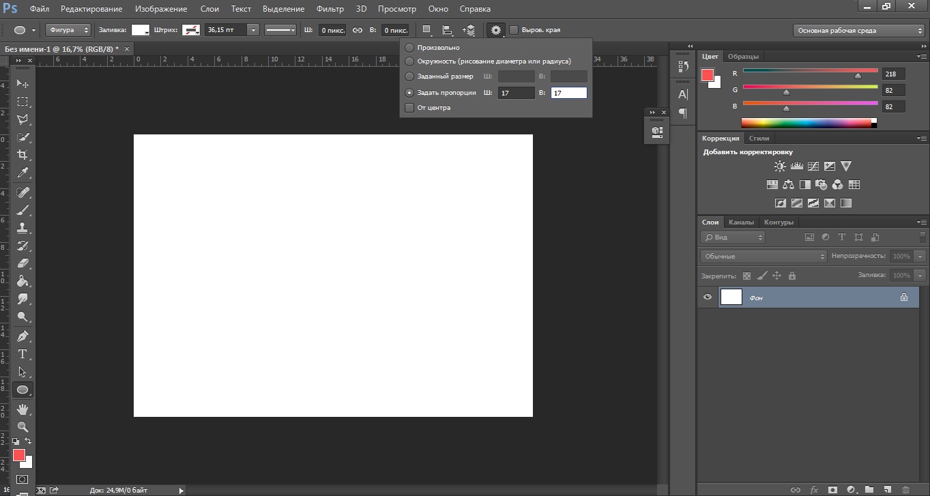Filter layers by type T icon
The height and width of the screenshot is (496, 930).
pyautogui.click(x=841, y=237)
